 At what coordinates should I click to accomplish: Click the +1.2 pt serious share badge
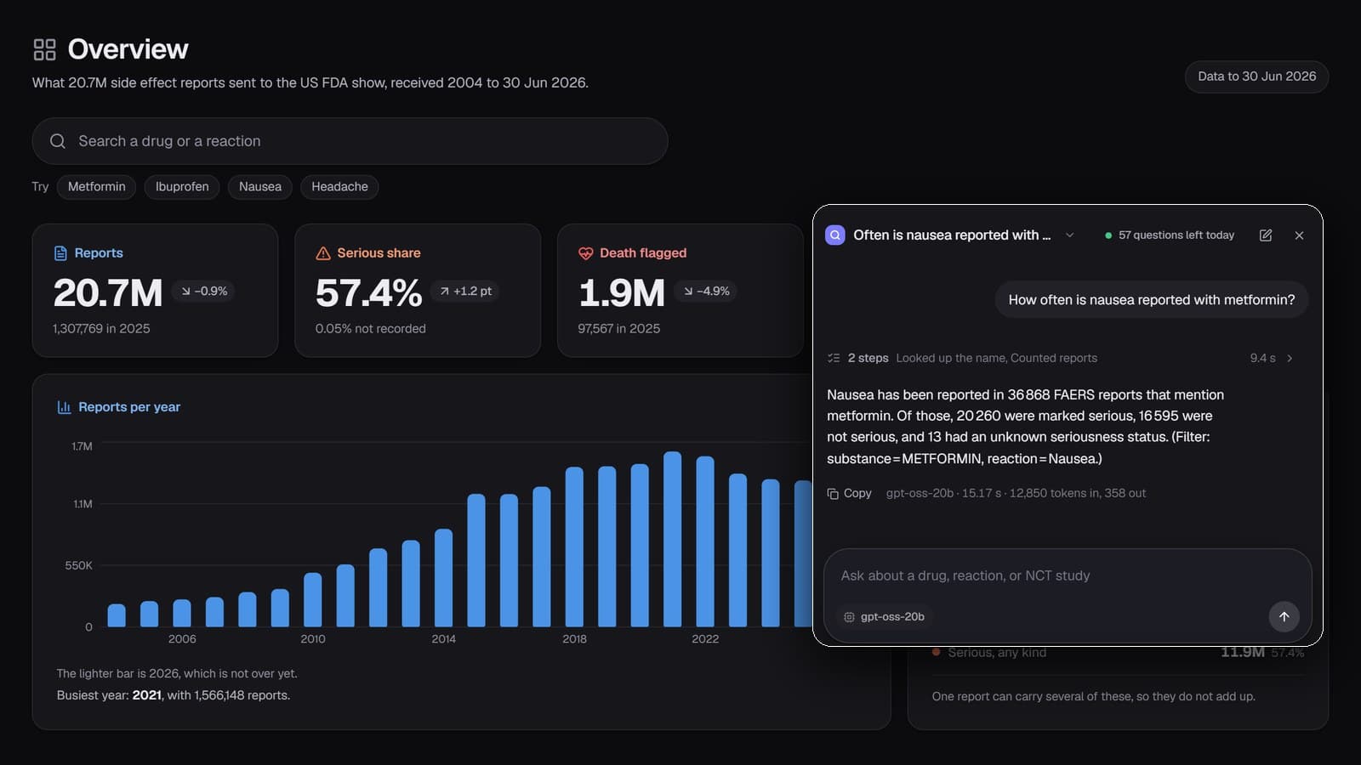point(465,291)
